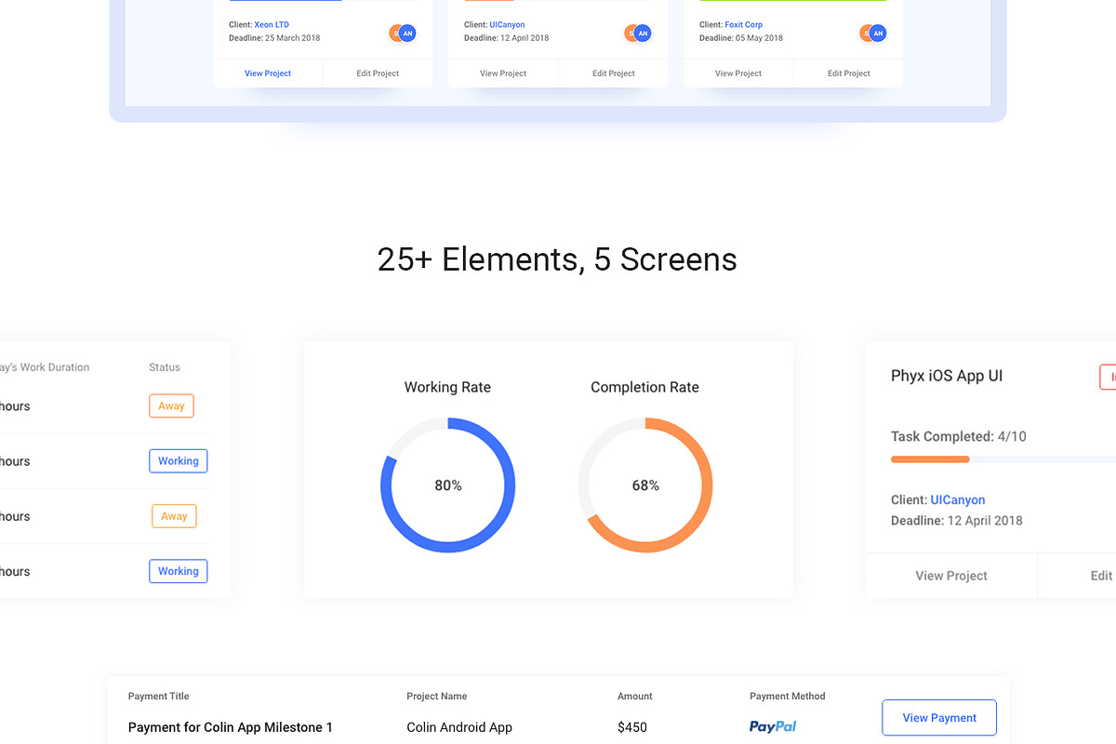Open the Xeon LTD client link
Viewport: 1116px width, 744px height.
[272, 25]
